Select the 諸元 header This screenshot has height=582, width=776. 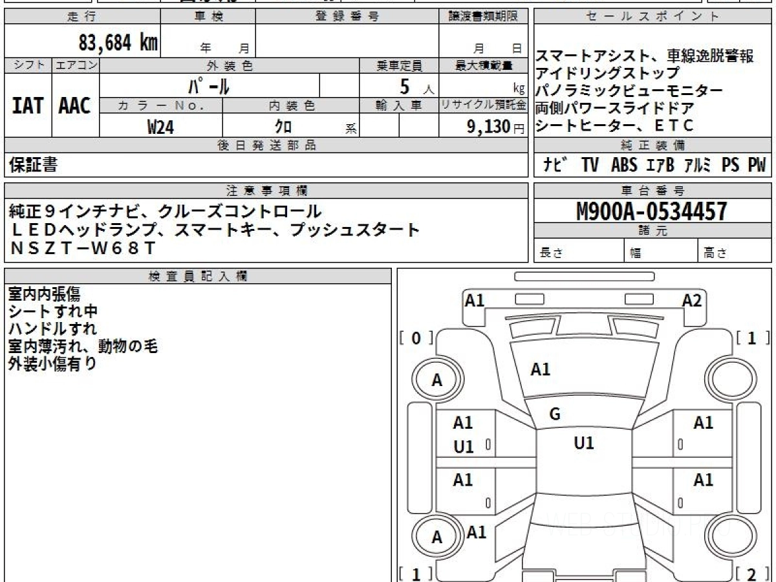tap(652, 231)
